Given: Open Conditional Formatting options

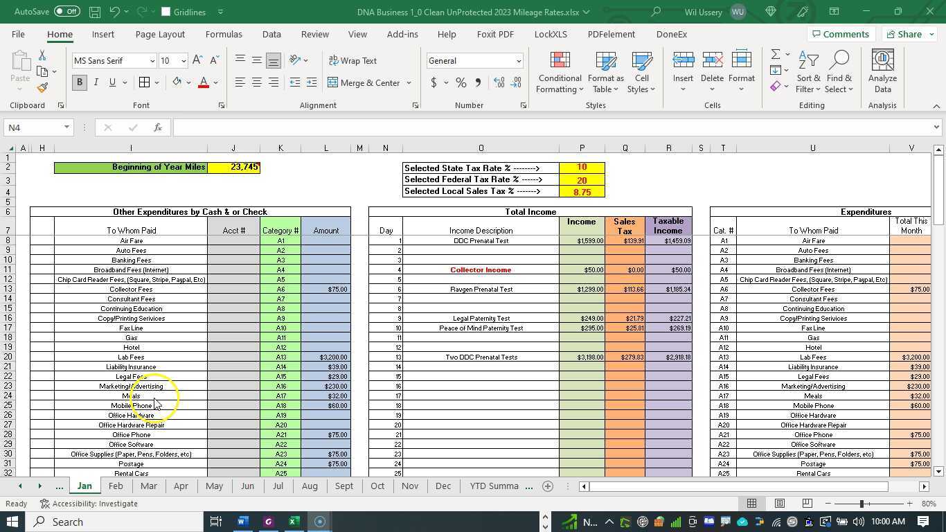Looking at the screenshot, I should coord(559,71).
